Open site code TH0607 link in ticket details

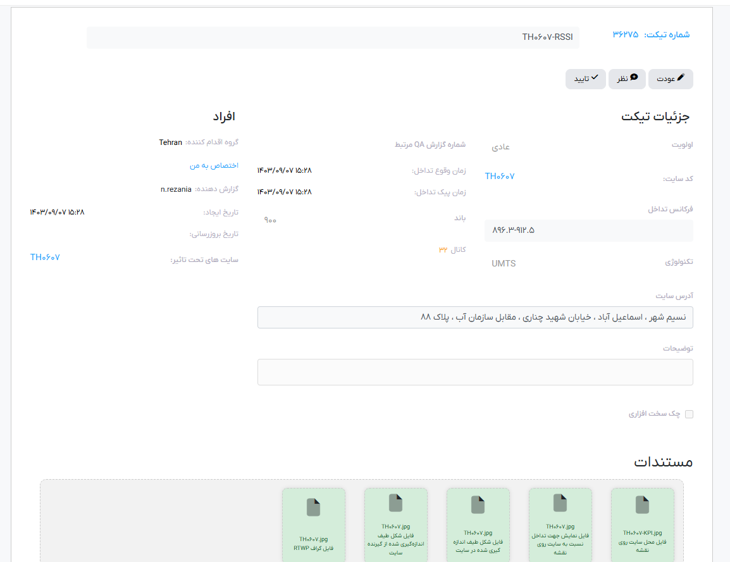click(x=500, y=177)
